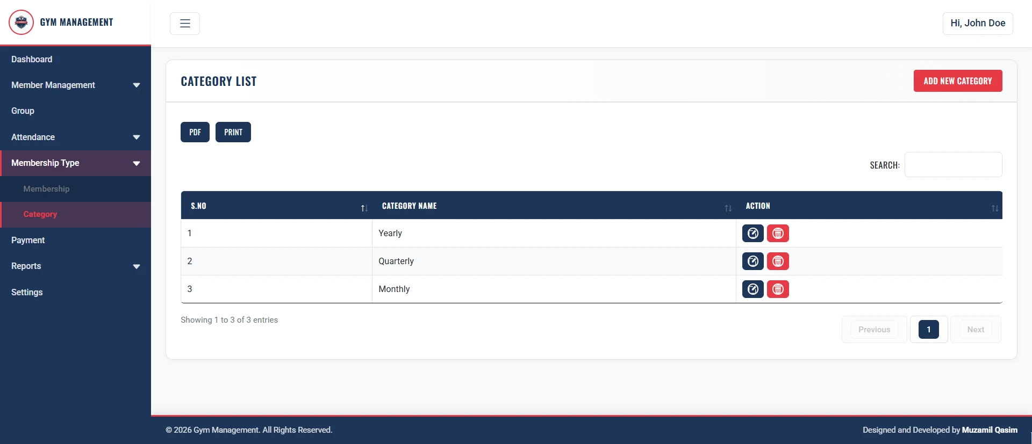Viewport: 1032px width, 444px height.
Task: Edit the Monthly category
Action: coord(752,289)
